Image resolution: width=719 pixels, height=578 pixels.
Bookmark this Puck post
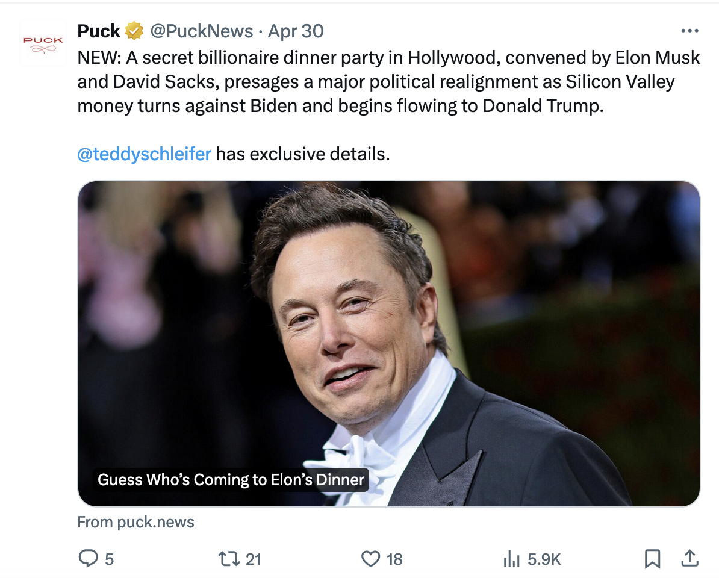[x=652, y=559]
